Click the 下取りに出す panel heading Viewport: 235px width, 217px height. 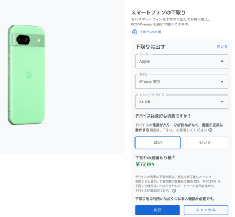click(x=150, y=46)
